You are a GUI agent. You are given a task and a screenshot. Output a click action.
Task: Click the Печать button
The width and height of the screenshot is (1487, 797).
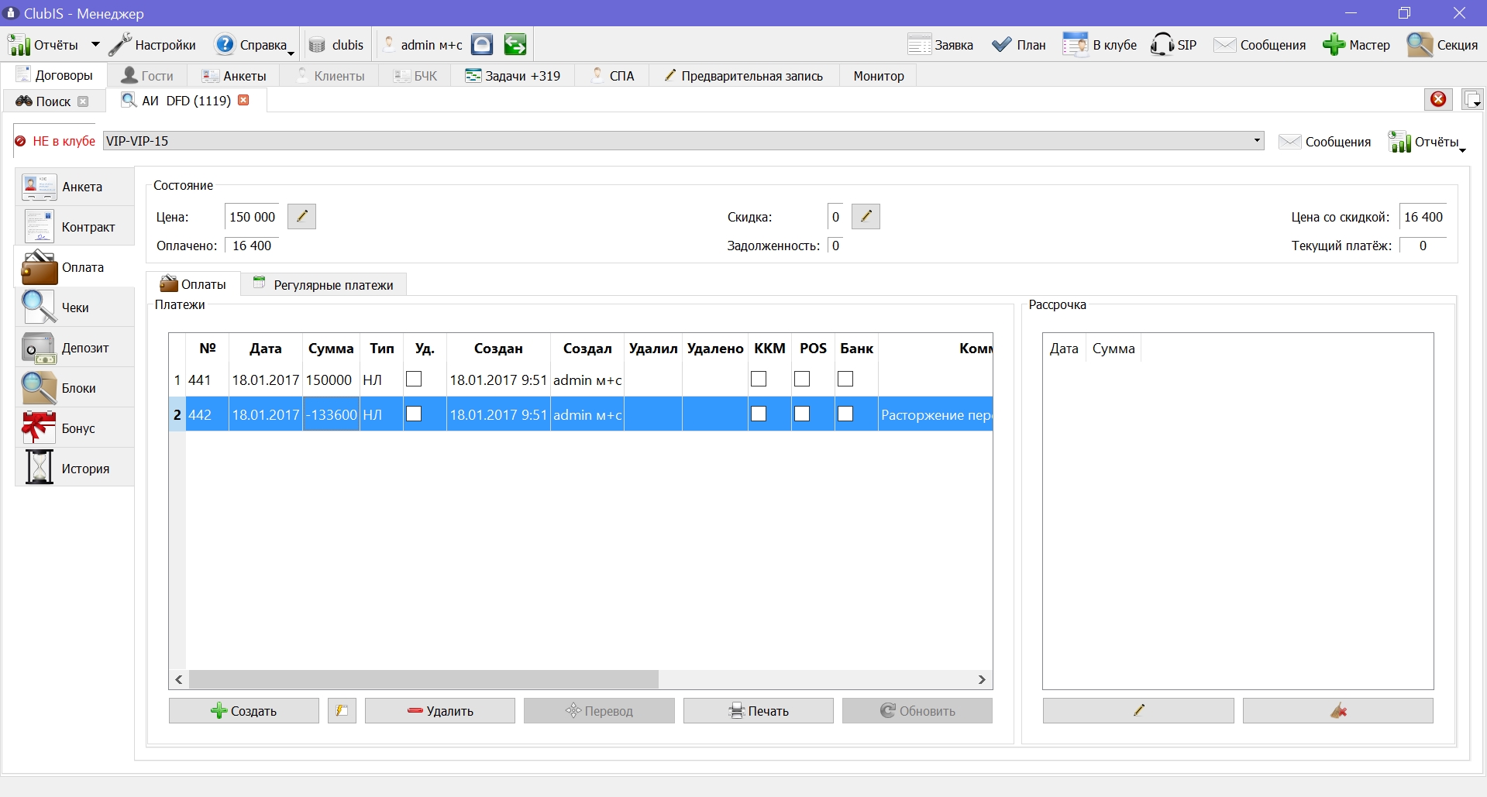[759, 710]
